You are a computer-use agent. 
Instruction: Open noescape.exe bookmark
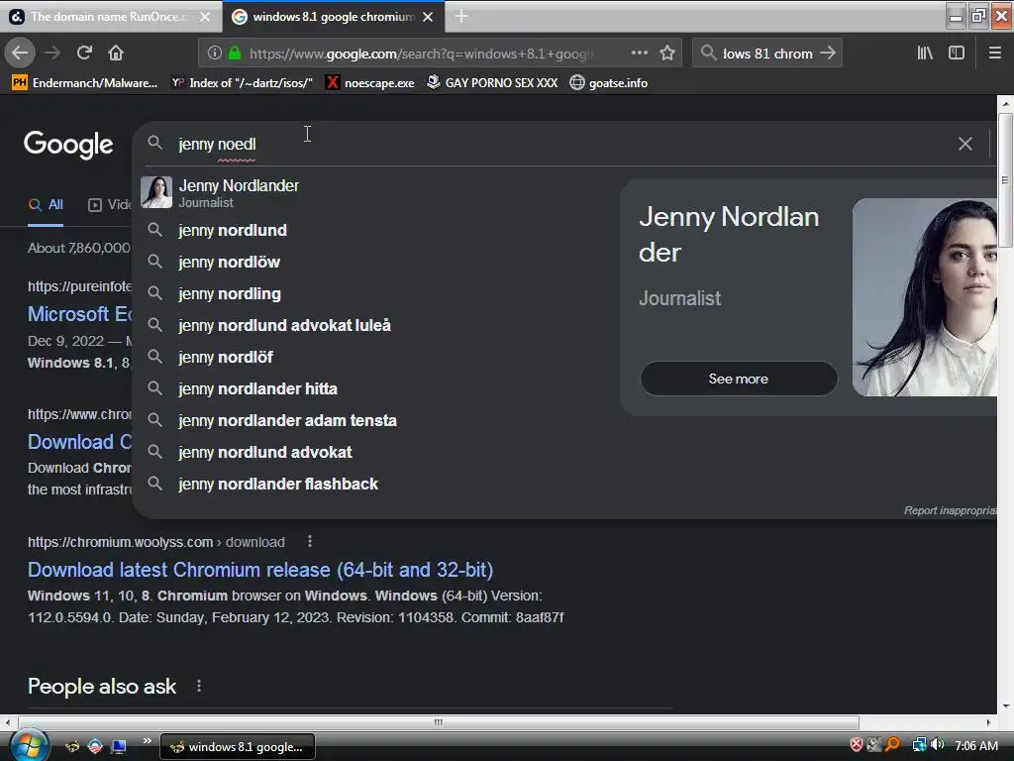click(370, 83)
